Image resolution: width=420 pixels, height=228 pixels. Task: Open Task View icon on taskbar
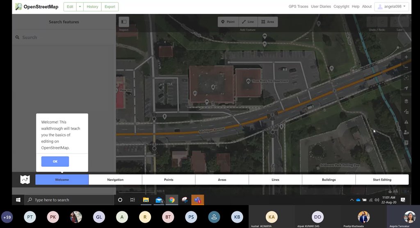click(132, 200)
